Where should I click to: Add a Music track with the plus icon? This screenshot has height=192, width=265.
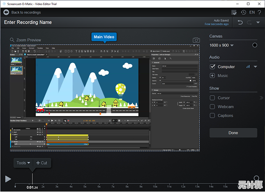click(212, 75)
